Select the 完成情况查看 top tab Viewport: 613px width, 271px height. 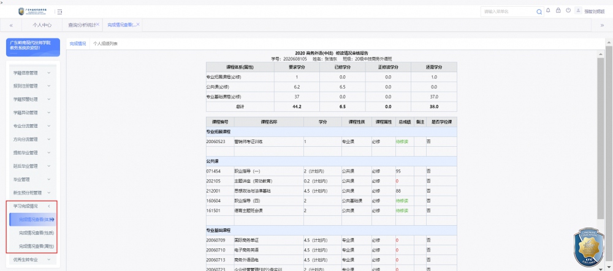tap(121, 25)
